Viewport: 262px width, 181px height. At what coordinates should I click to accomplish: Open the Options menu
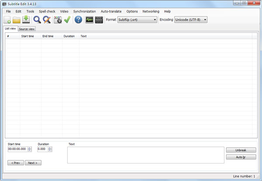132,11
